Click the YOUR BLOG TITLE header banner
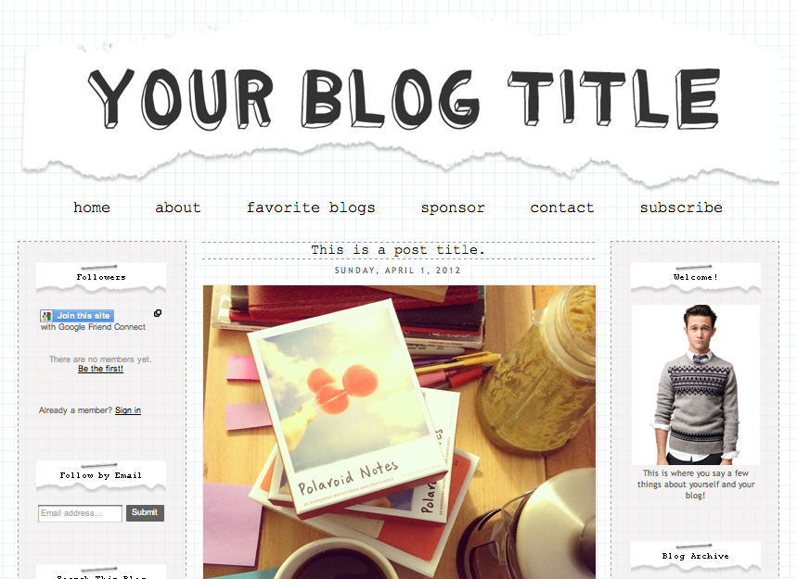 pos(402,99)
